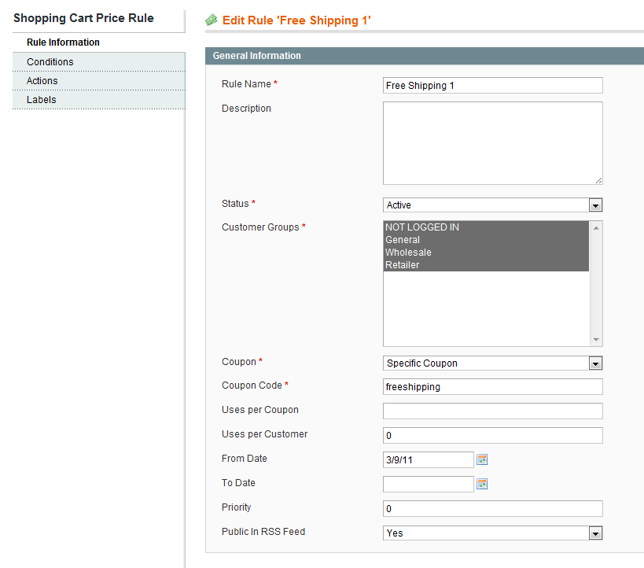Open the To Date calendar picker icon
644x568 pixels.
click(483, 484)
